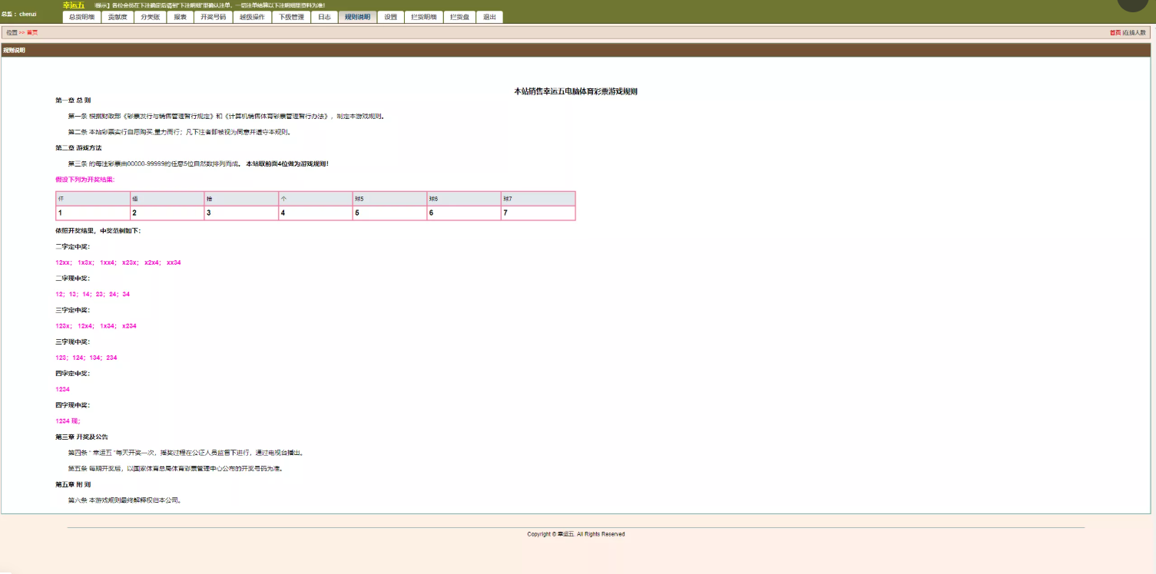View the 日志 tab
This screenshot has height=574, width=1156.
pyautogui.click(x=324, y=17)
